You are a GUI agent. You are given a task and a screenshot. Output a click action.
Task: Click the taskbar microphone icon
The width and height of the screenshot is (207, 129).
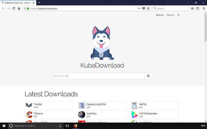tap(60, 126)
